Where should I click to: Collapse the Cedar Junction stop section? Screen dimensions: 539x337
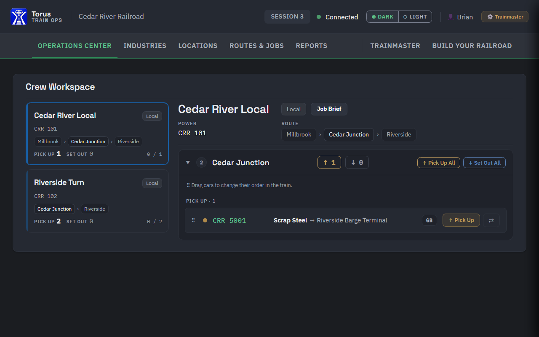point(188,163)
